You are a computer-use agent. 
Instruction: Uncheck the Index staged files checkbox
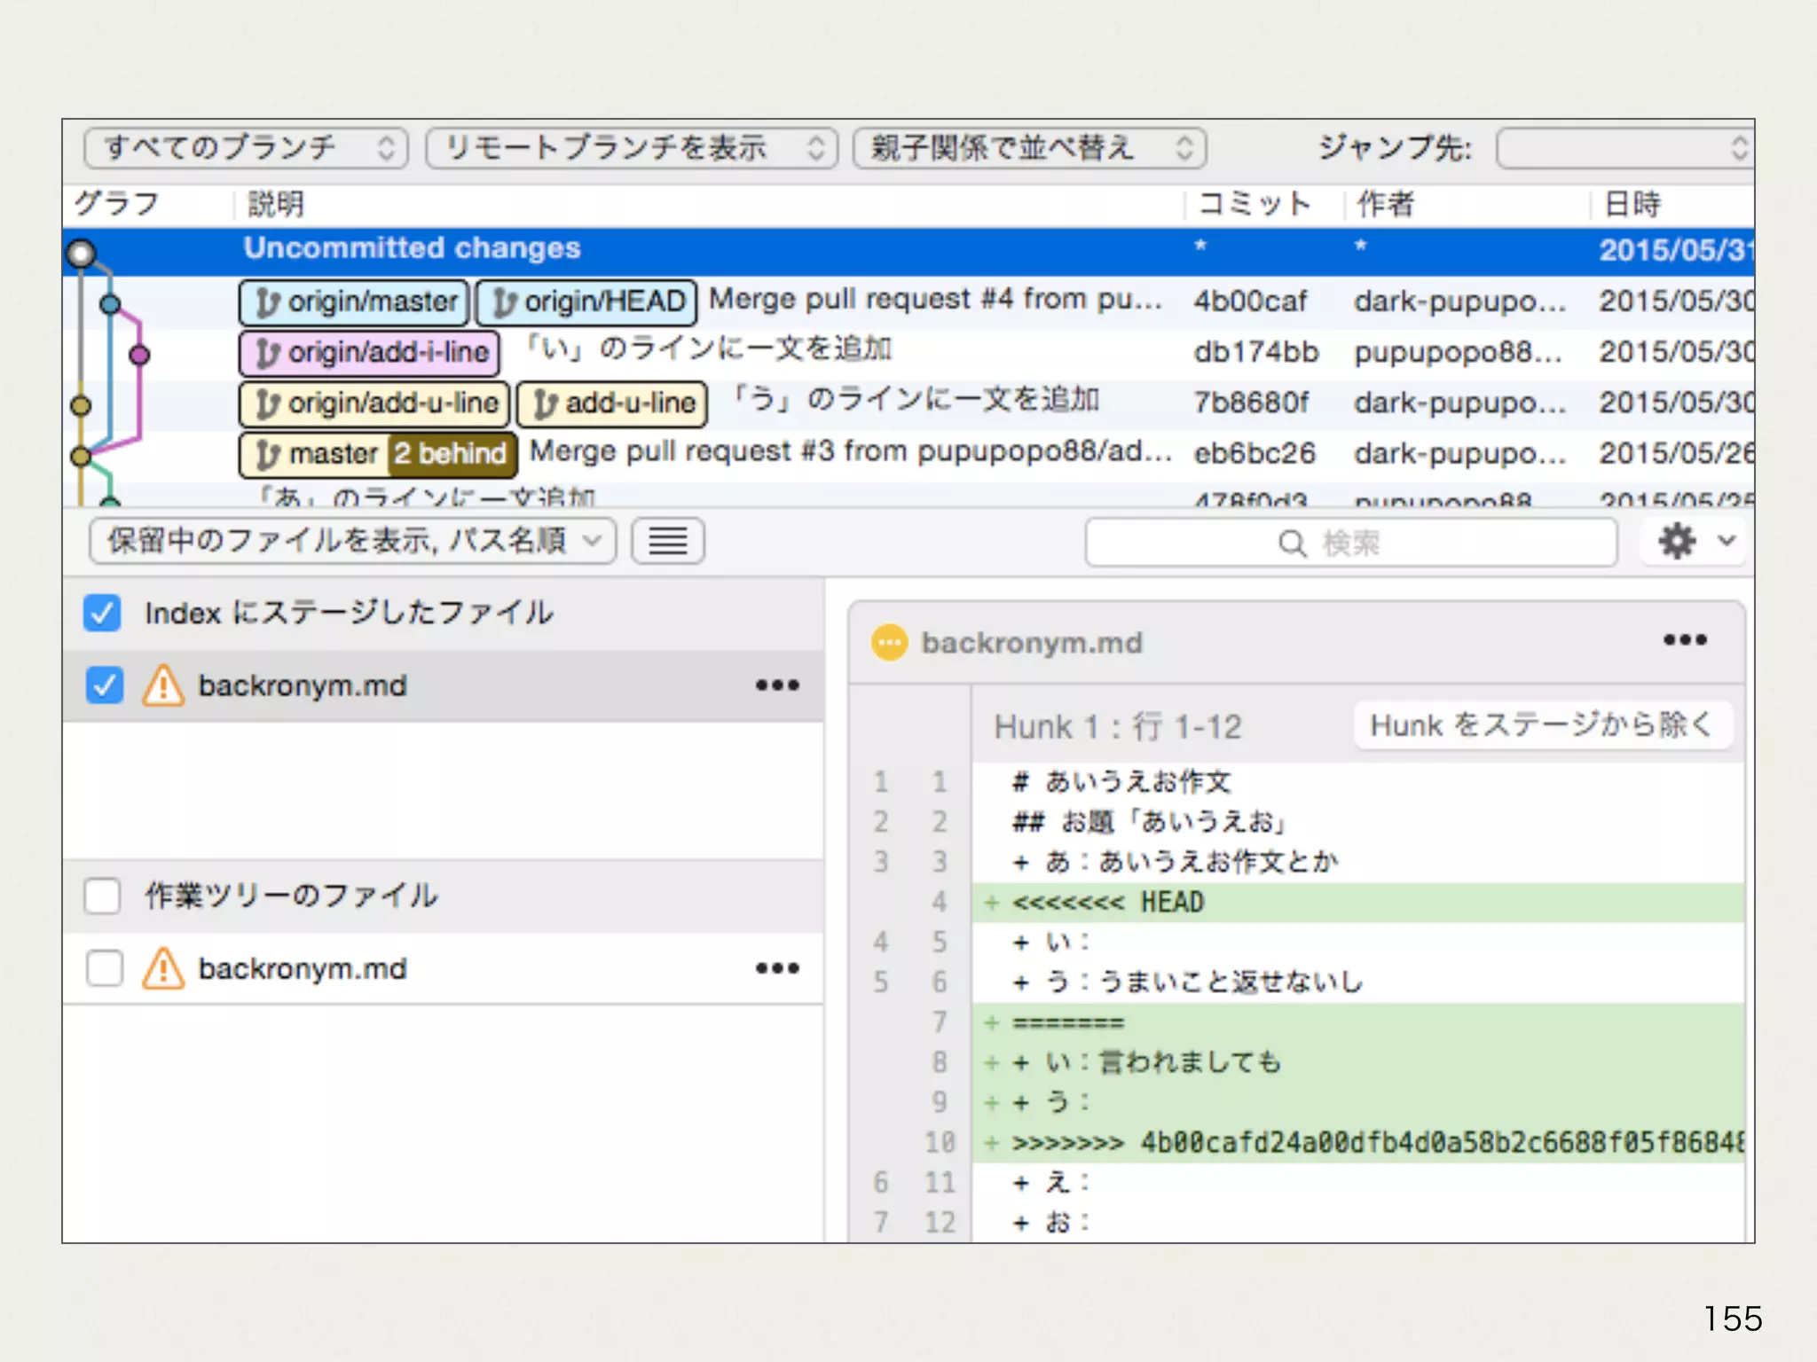coord(102,613)
